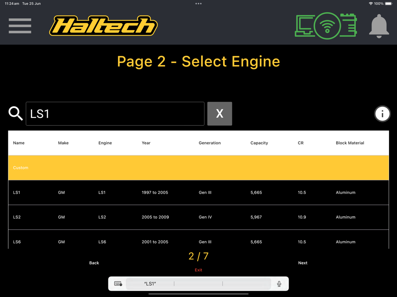Select the LS6 row name cell
The width and height of the screenshot is (397, 297).
17,242
